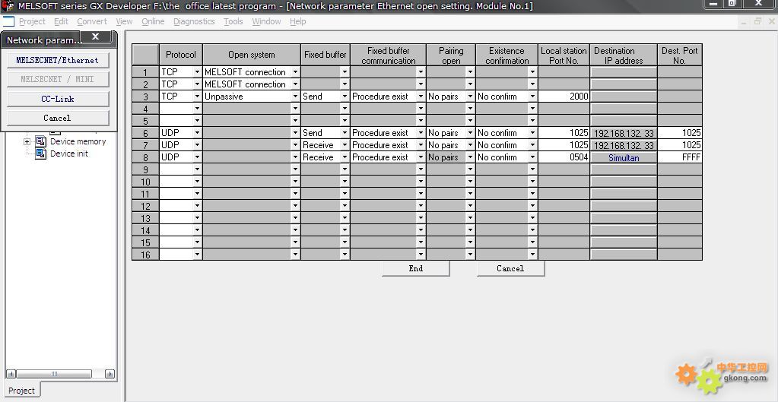Click Destination IP address in row 6
The height and width of the screenshot is (402, 778).
click(624, 133)
